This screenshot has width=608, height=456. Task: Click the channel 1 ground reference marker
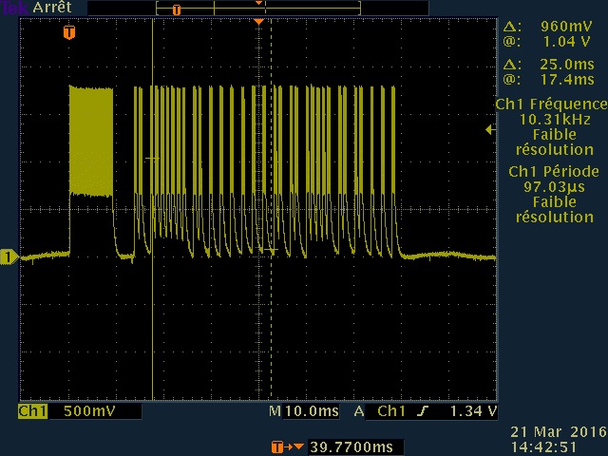pos(9,256)
